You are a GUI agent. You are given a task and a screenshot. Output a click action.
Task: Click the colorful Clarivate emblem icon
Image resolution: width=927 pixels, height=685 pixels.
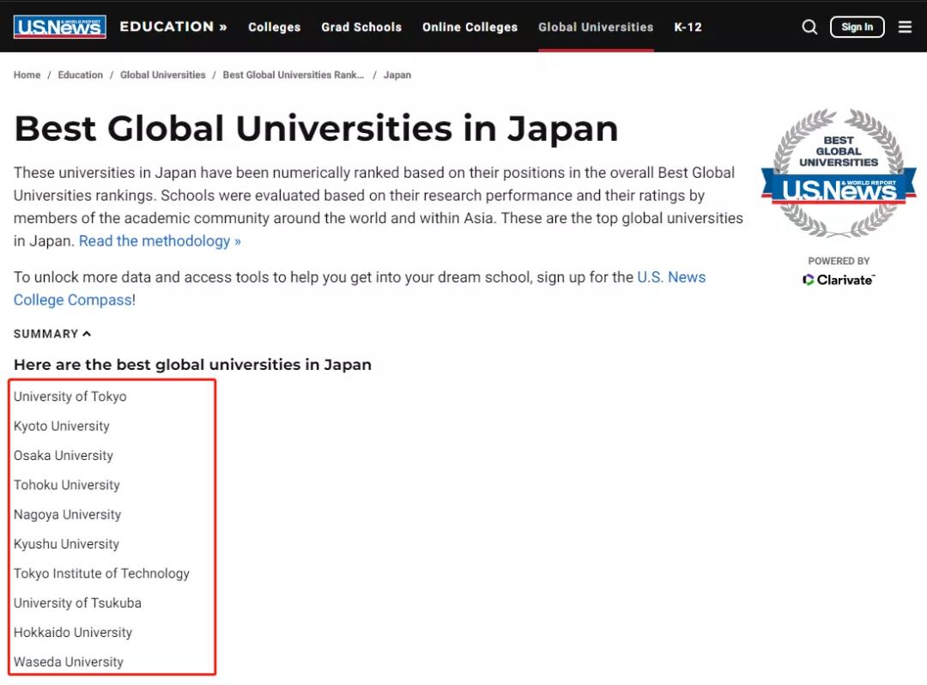click(x=807, y=280)
